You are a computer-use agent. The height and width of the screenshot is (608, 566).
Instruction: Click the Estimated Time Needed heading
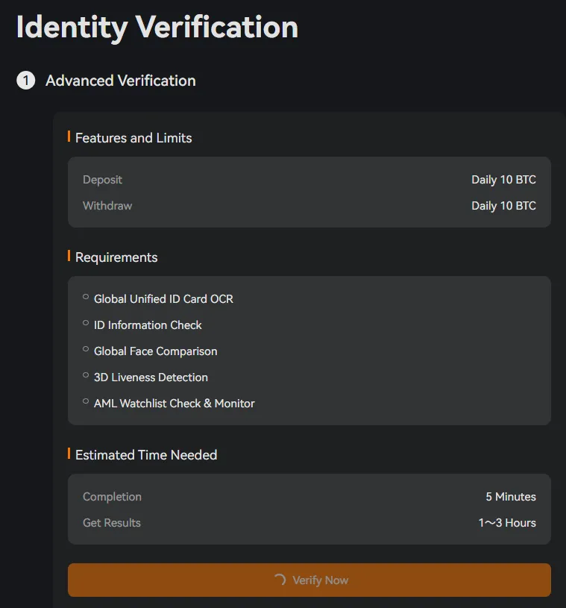tap(146, 455)
